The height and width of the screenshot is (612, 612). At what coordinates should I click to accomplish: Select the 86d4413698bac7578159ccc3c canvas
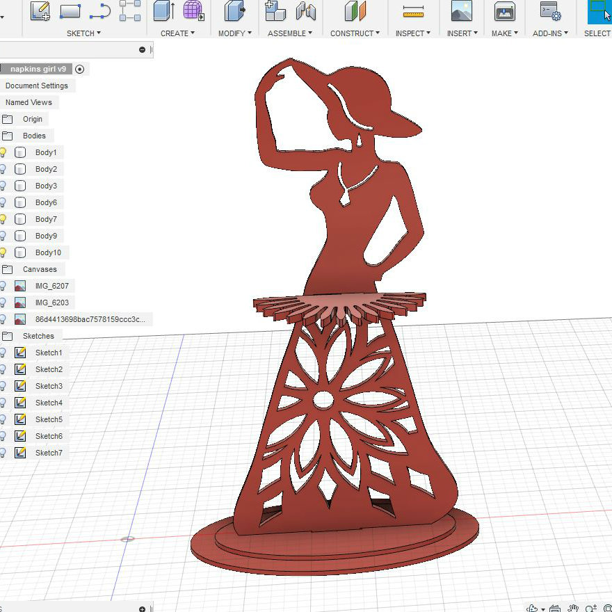pos(90,319)
